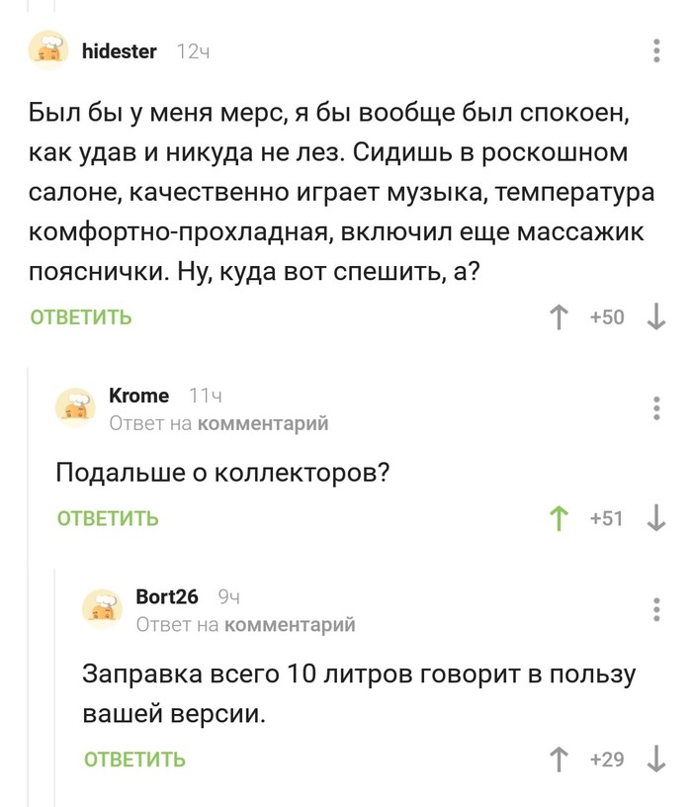Downvote hidester's top comment

pyautogui.click(x=652, y=317)
